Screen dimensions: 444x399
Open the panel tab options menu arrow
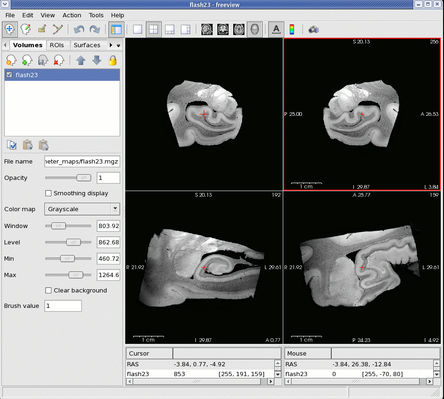point(118,46)
